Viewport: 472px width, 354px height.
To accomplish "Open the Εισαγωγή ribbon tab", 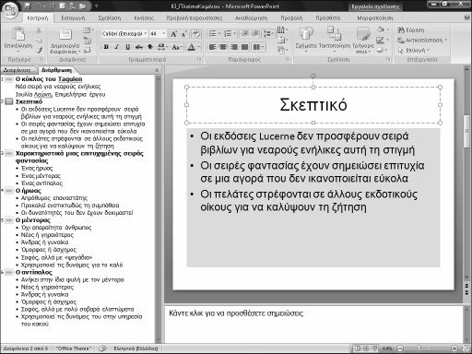I will 73,18.
